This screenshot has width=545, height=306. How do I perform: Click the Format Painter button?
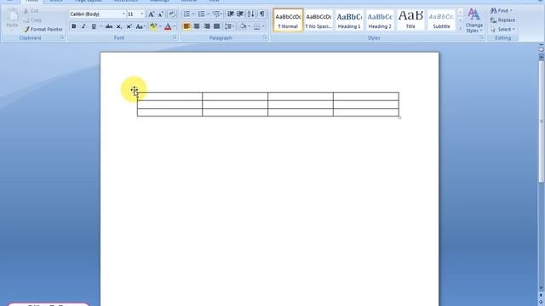[x=43, y=30]
